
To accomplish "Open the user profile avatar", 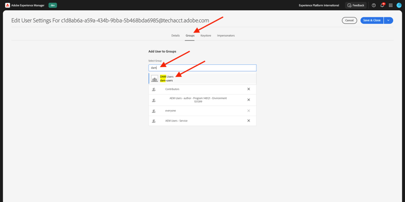I will click(399, 5).
